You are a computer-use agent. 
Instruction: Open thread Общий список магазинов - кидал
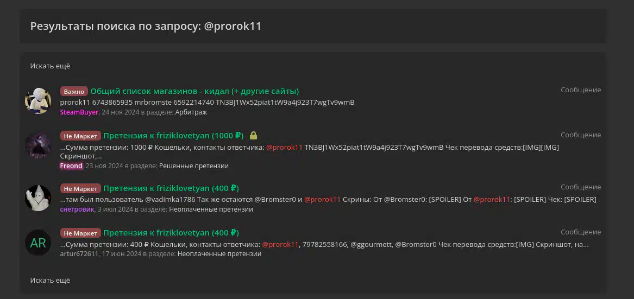[x=194, y=91]
